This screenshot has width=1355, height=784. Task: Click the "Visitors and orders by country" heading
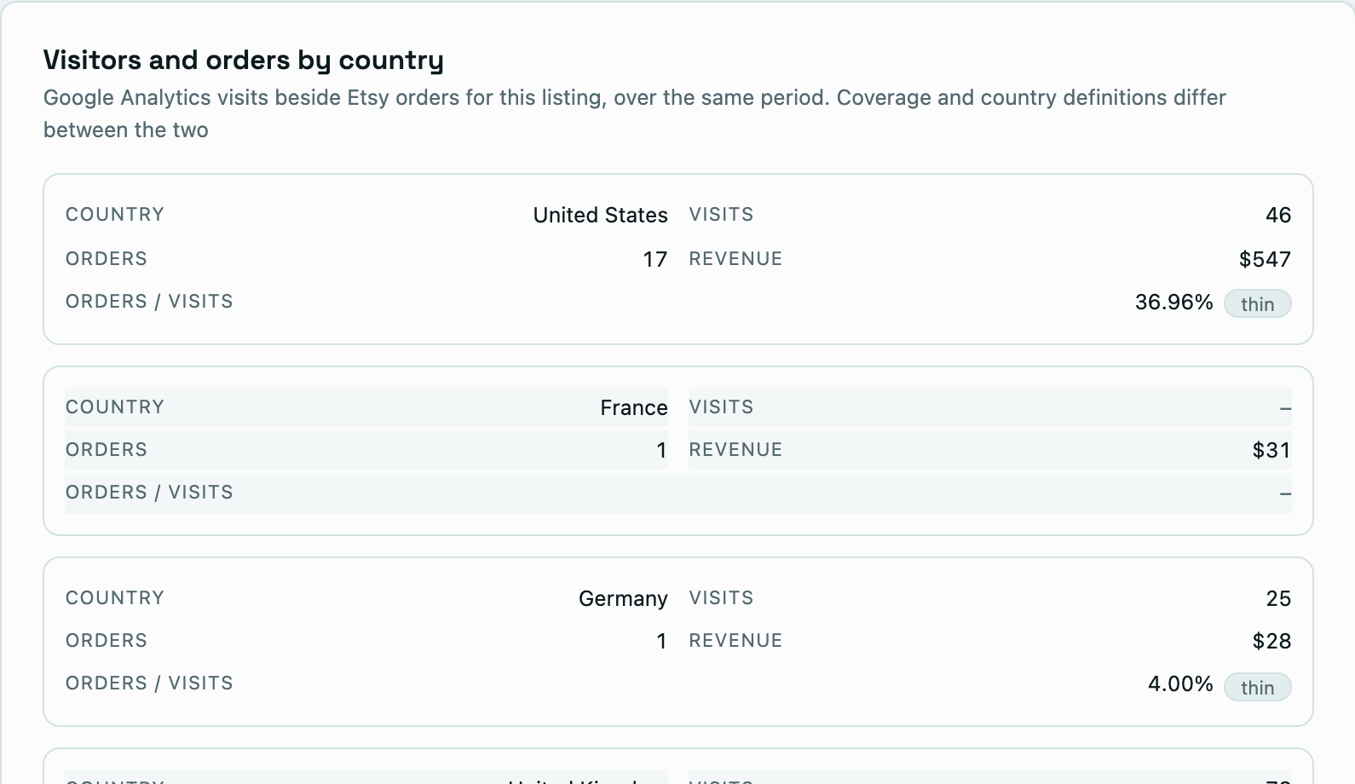tap(244, 61)
